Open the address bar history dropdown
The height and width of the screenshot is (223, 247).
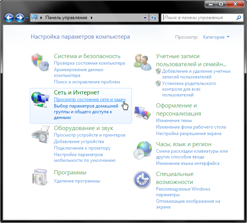point(145,18)
